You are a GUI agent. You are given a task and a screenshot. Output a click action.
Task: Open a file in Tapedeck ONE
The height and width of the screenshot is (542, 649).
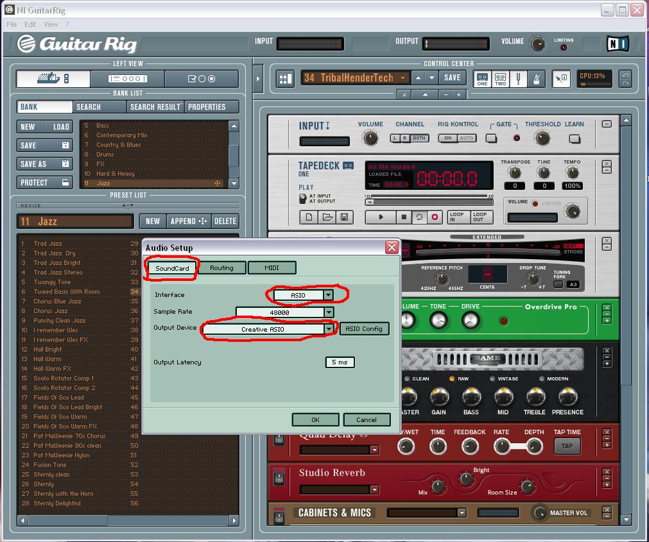pyautogui.click(x=327, y=217)
